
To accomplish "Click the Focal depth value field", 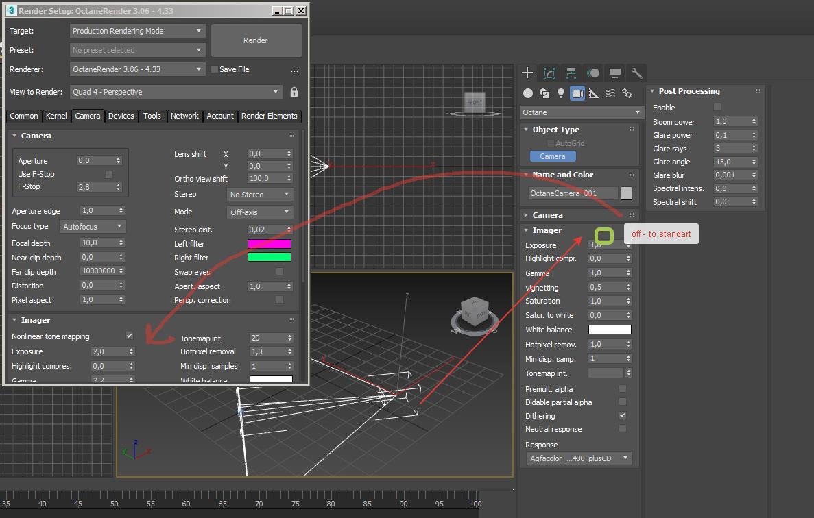I will [99, 243].
